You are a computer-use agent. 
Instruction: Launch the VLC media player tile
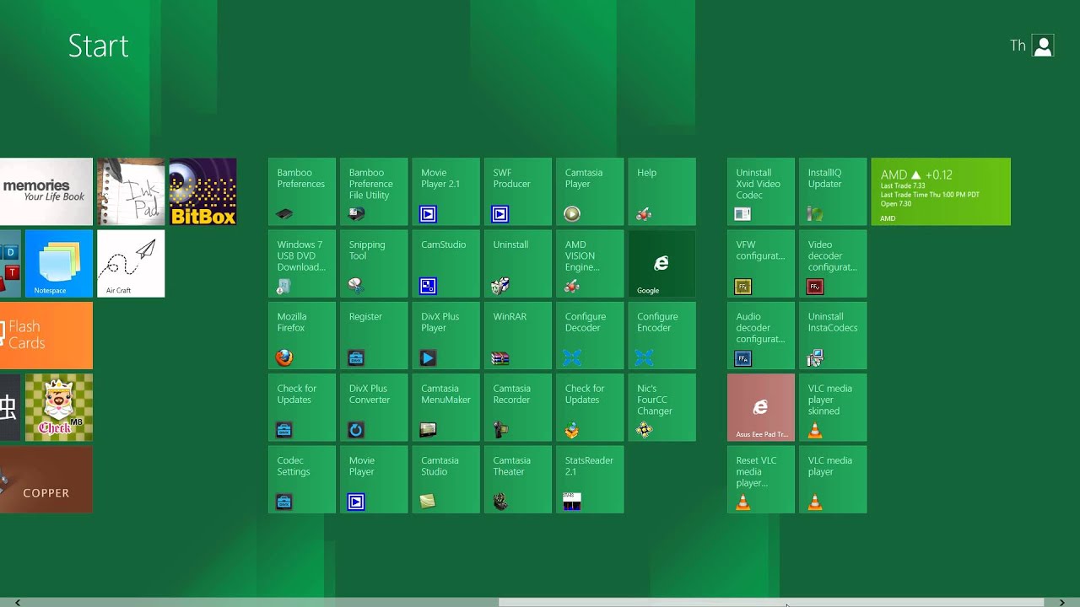[833, 479]
